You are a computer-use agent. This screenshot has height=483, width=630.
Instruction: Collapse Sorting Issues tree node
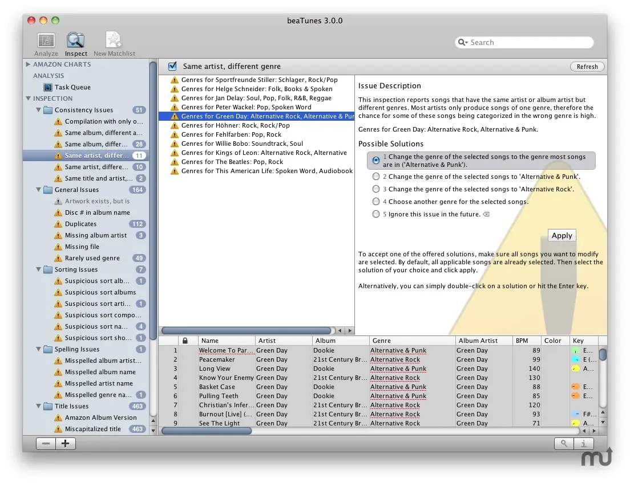tap(39, 269)
